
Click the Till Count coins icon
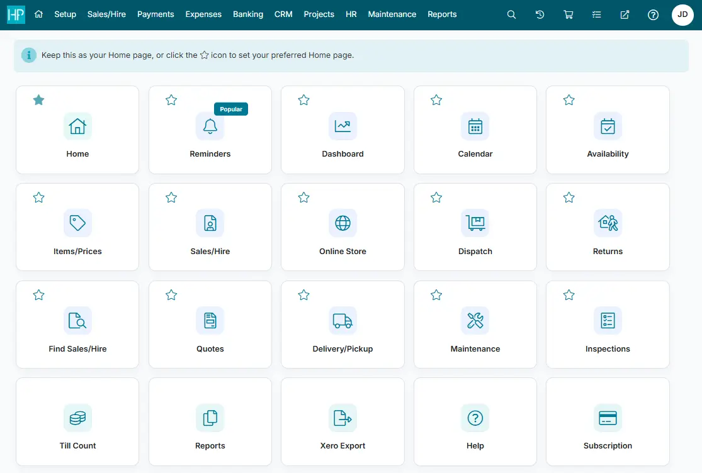77,418
